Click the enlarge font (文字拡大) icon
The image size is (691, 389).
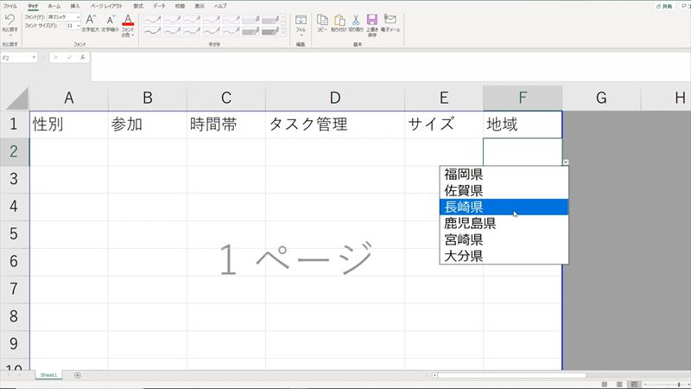(90, 19)
